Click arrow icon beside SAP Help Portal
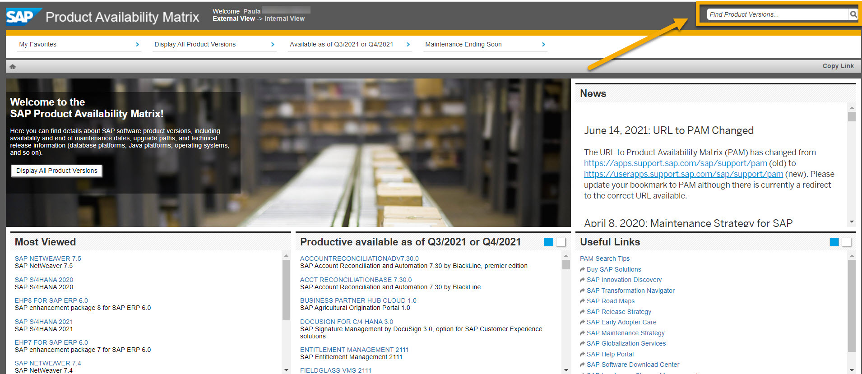 pyautogui.click(x=582, y=354)
